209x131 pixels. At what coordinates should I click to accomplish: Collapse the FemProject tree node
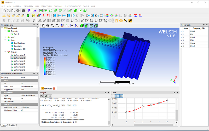click(x=2, y=28)
